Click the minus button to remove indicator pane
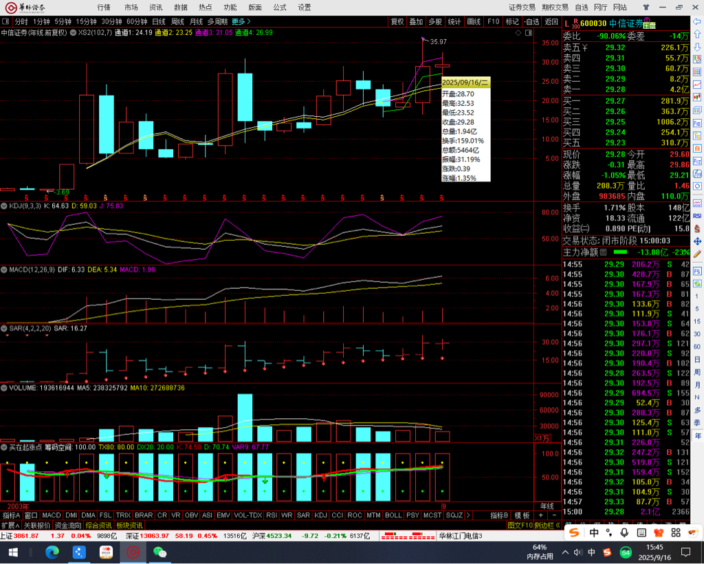This screenshot has width=704, height=564. (554, 515)
